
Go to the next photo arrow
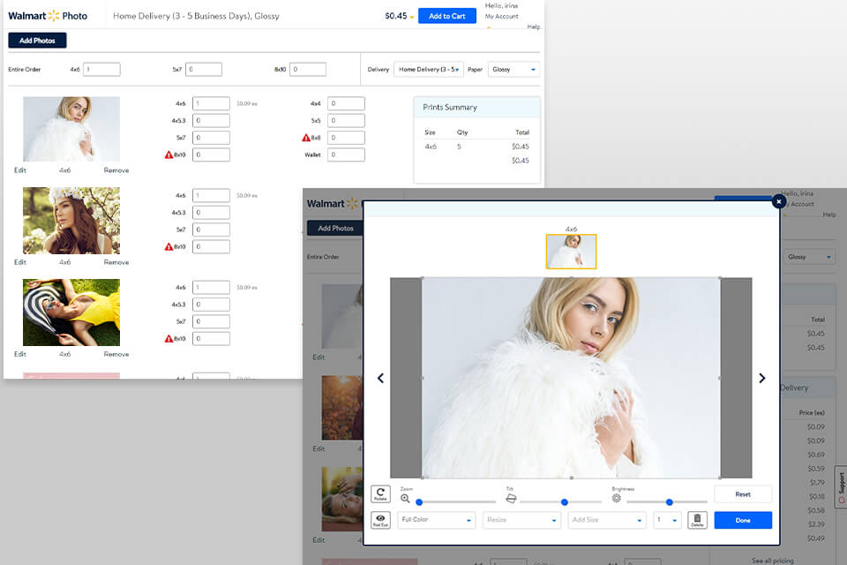(762, 378)
